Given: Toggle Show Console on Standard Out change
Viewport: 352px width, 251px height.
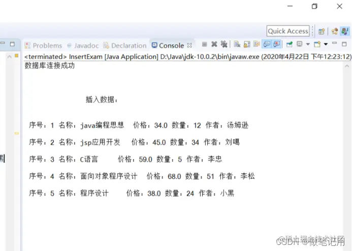Looking at the screenshot, I should click(267, 44).
